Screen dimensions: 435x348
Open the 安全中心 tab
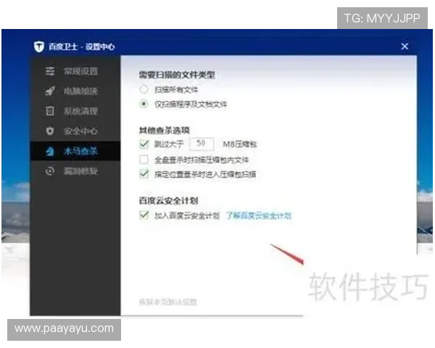click(75, 131)
